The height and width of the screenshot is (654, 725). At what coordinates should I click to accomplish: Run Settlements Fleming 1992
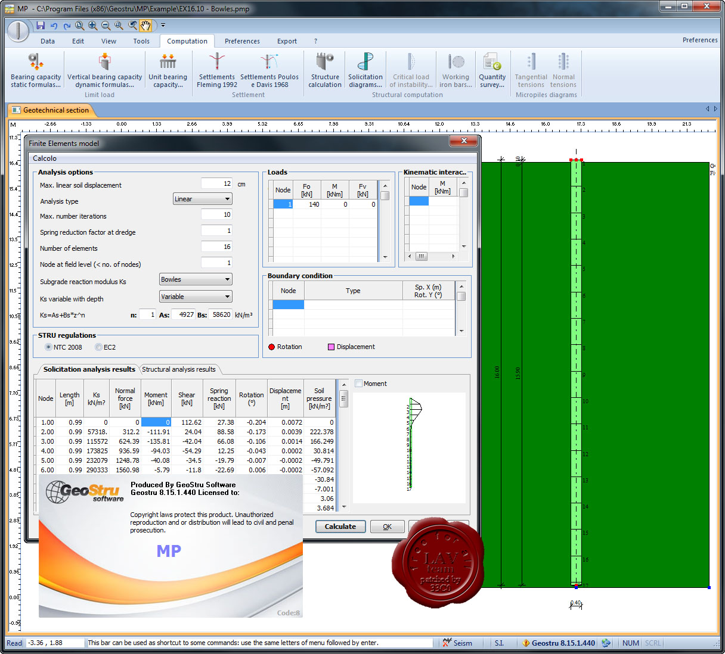coord(217,71)
